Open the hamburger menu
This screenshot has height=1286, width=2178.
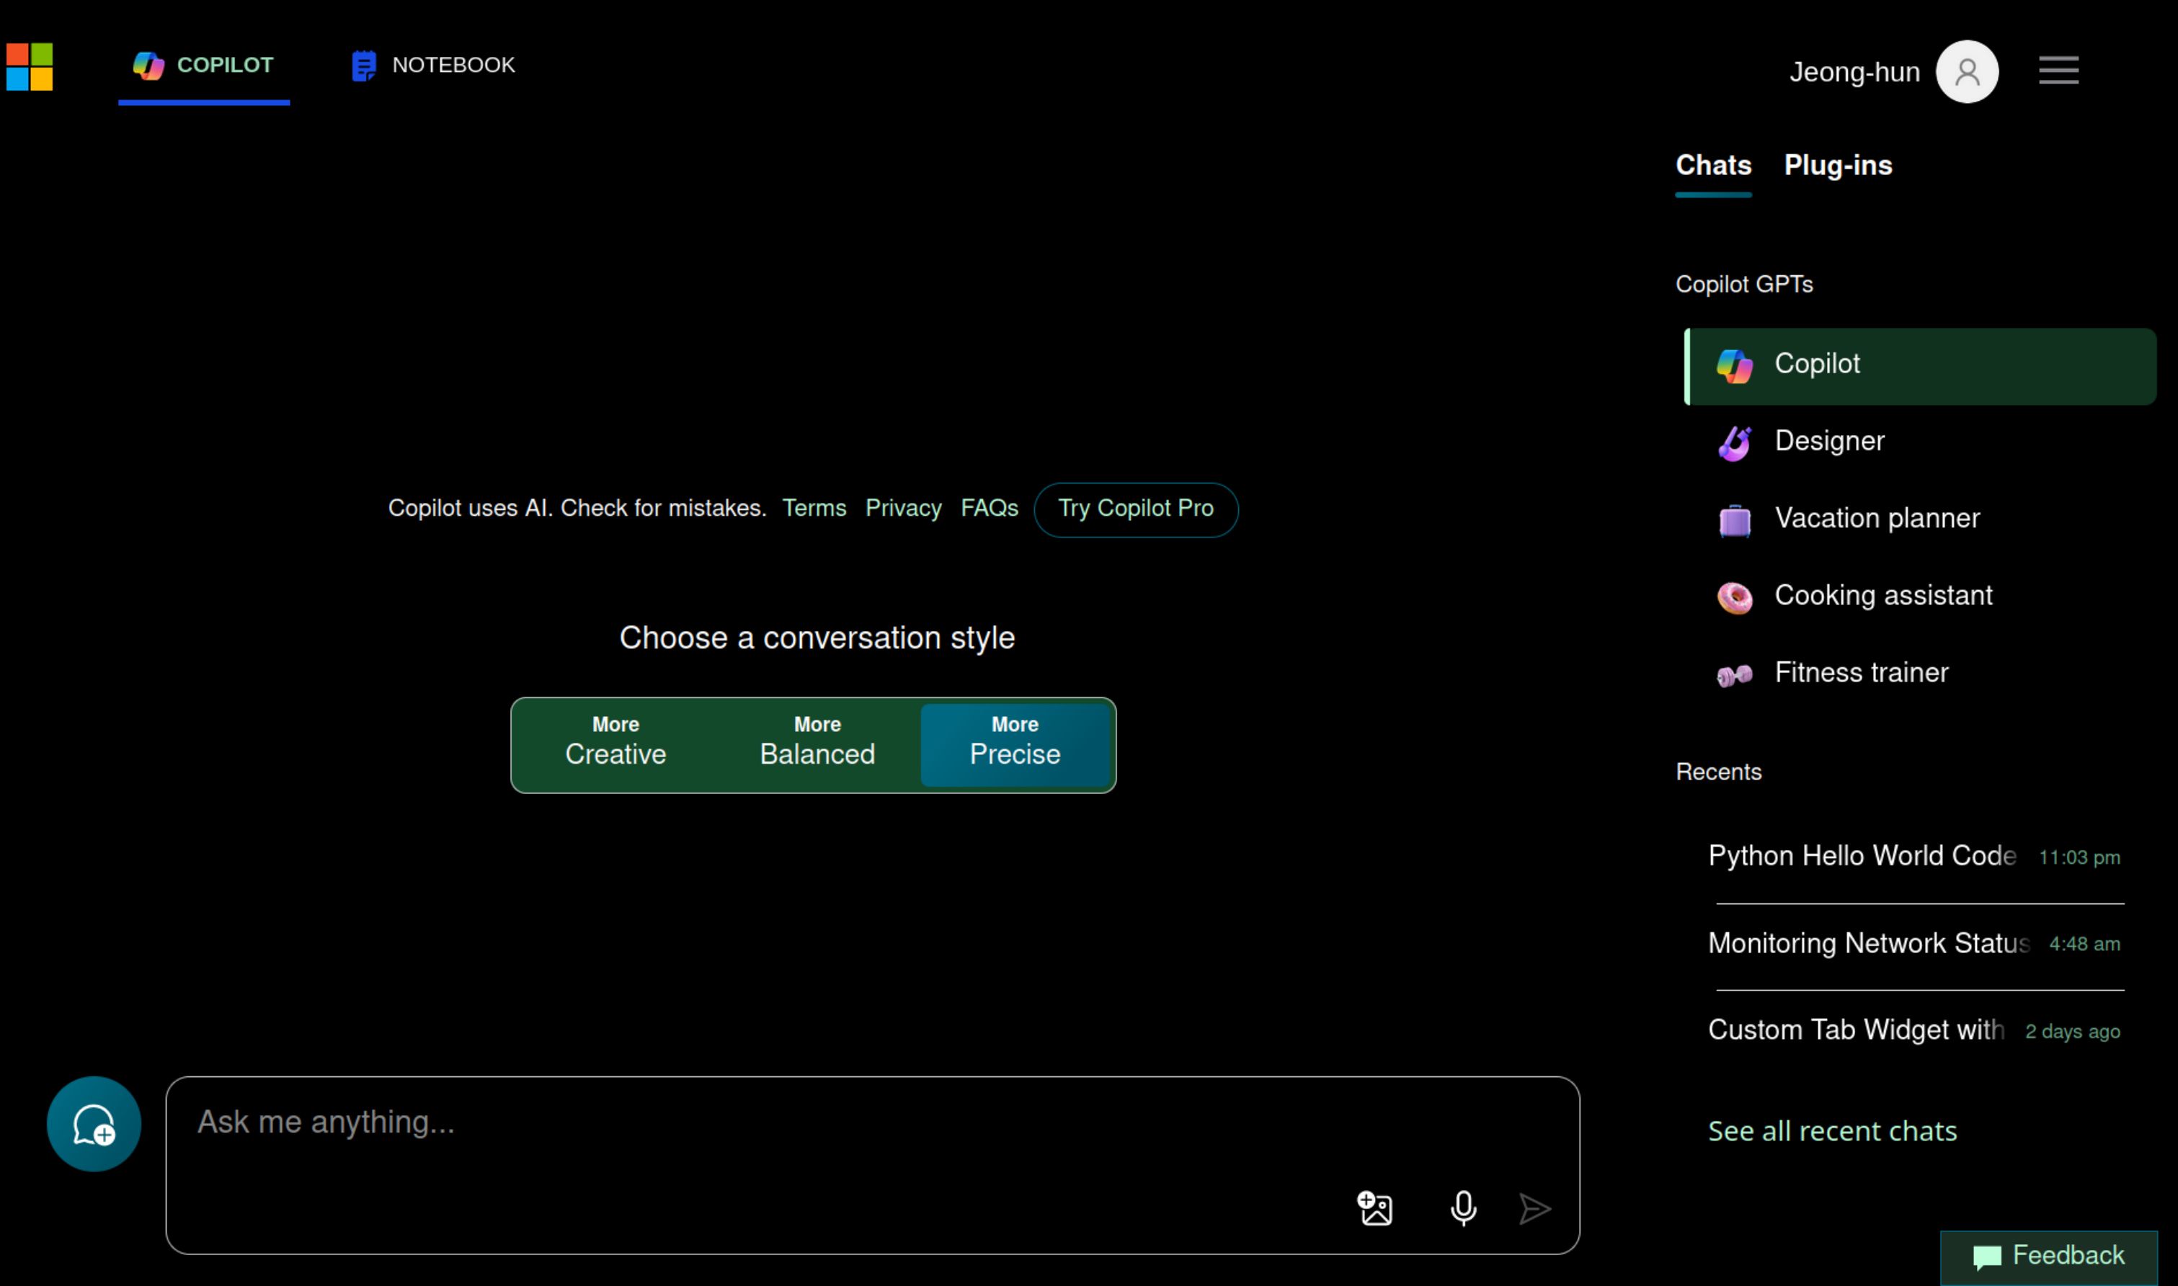point(2058,70)
